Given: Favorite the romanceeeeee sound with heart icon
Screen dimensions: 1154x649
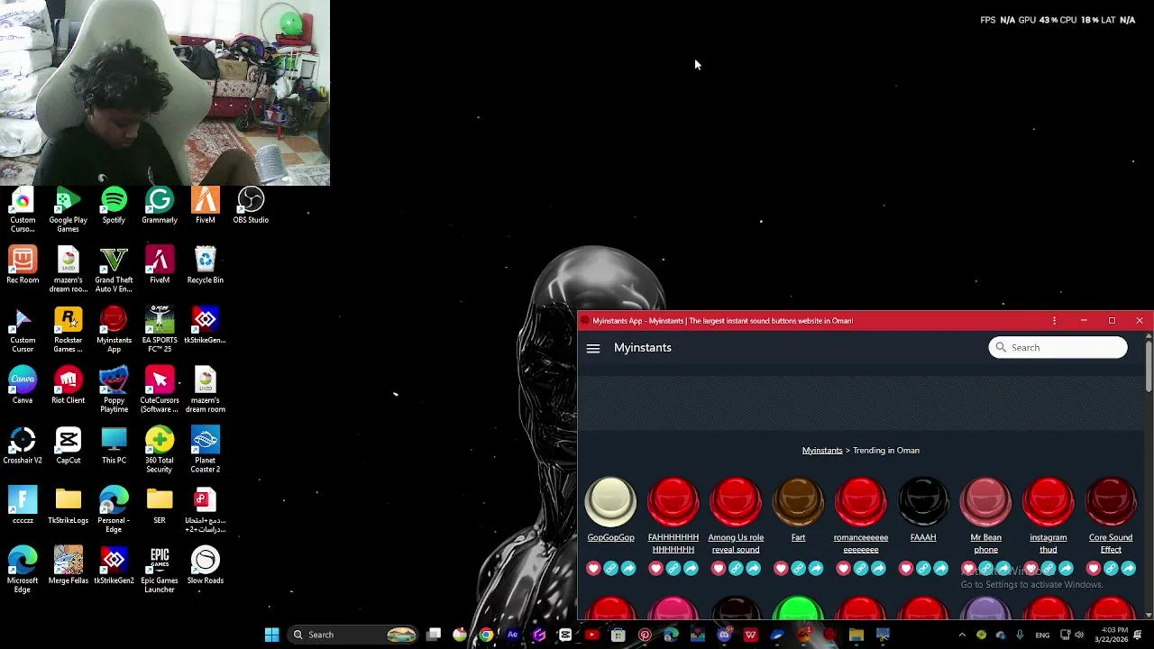Looking at the screenshot, I should [843, 568].
